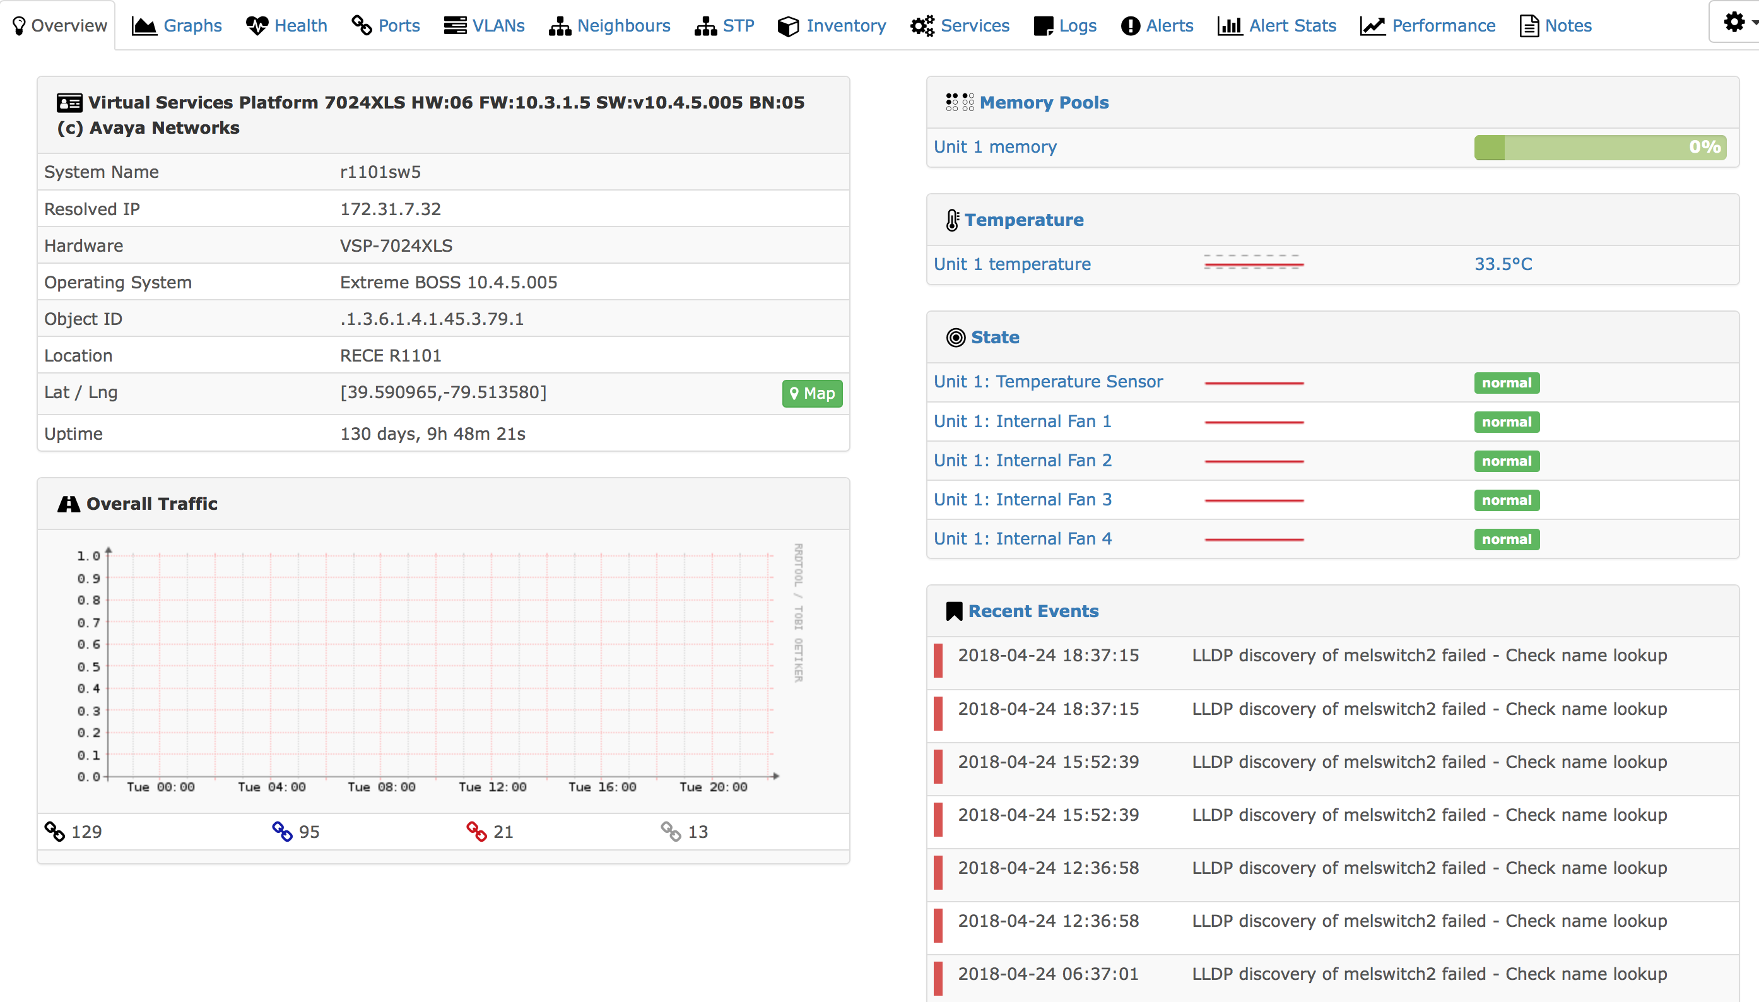Click the Performance line chart icon
1759x1002 pixels.
(1372, 26)
